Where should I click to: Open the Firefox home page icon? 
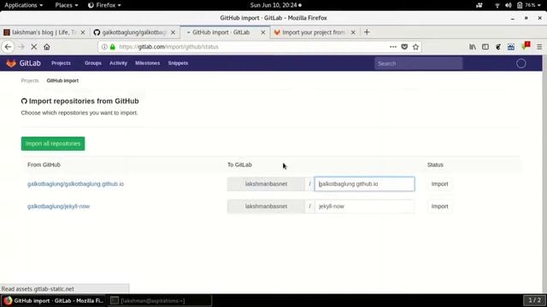(x=47, y=47)
